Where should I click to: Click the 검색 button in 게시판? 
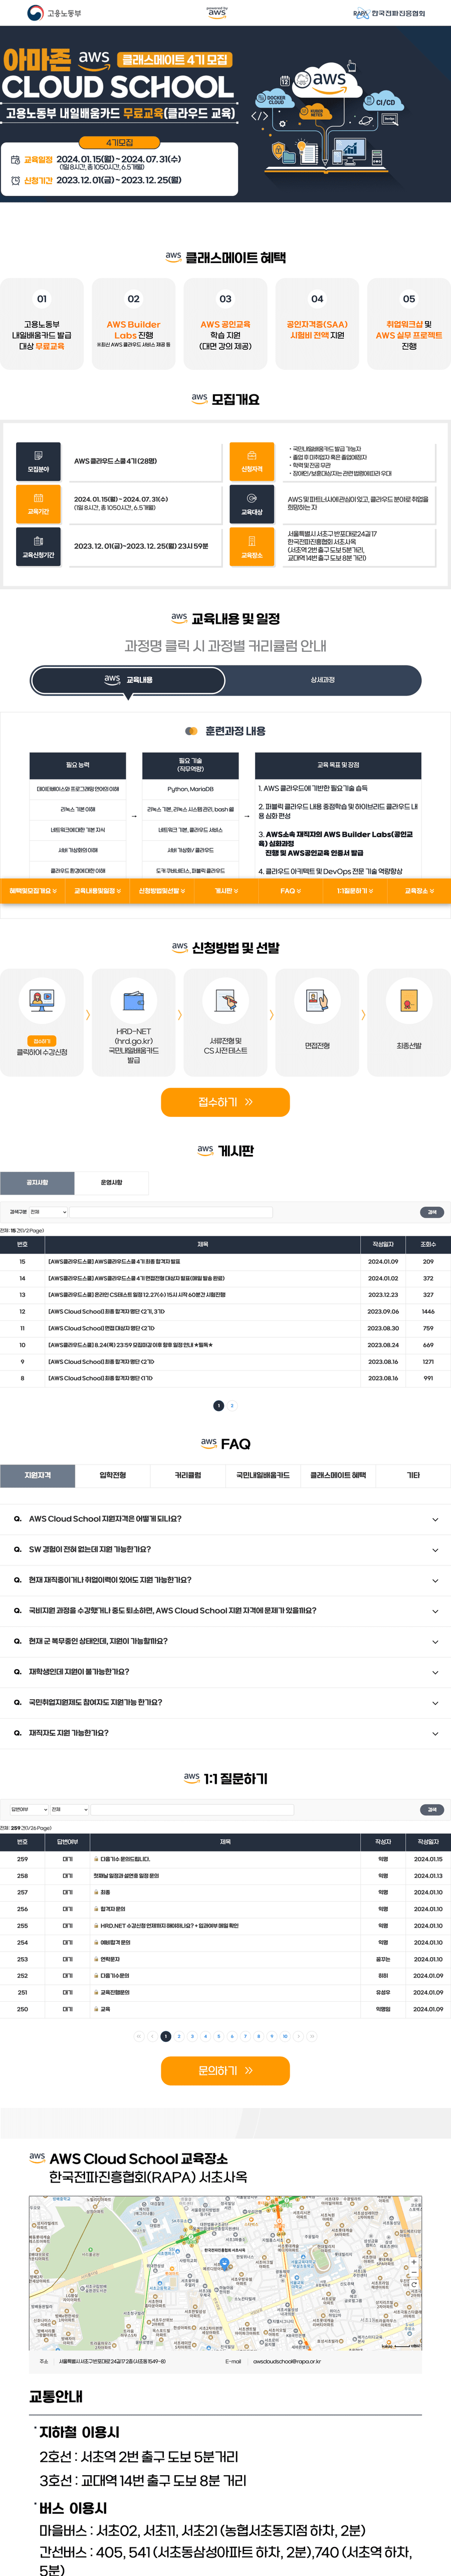point(431,1212)
